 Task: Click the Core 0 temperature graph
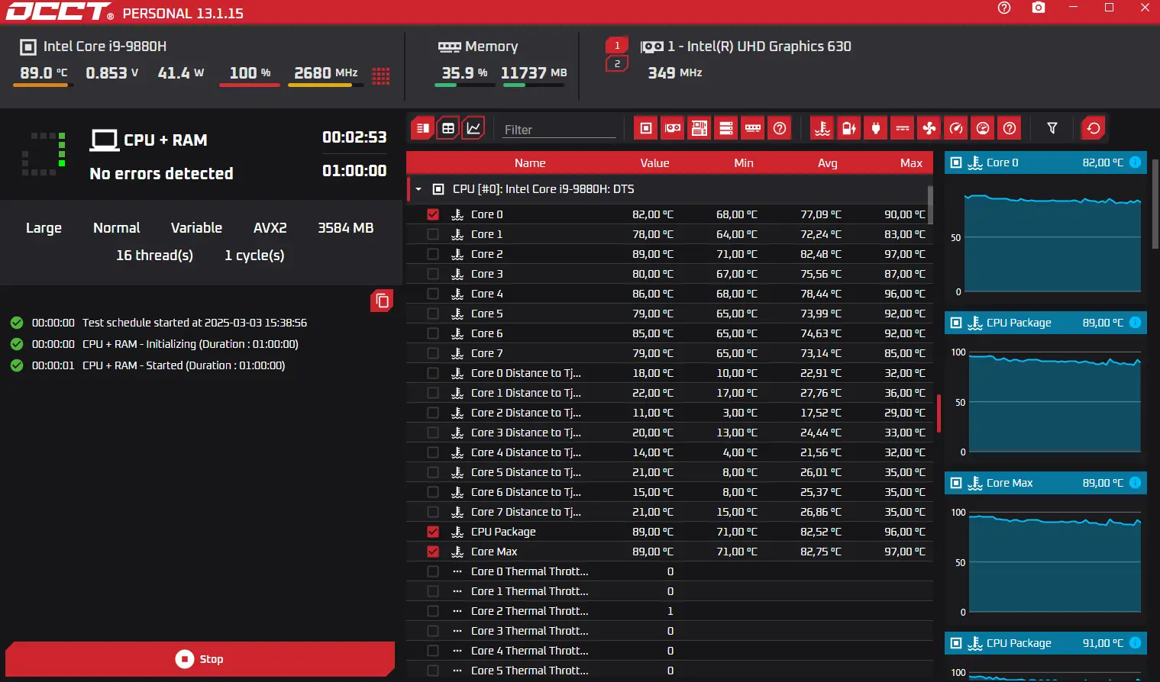1053,243
